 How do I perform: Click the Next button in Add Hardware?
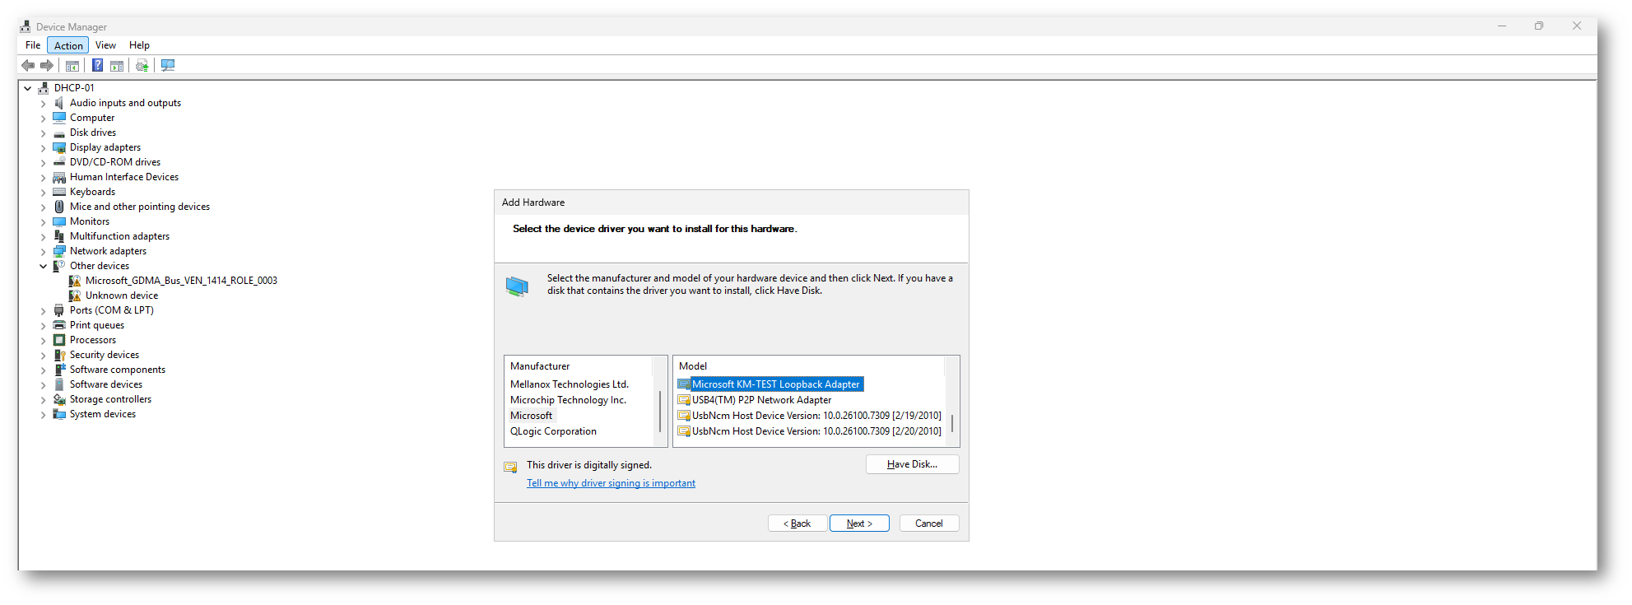pyautogui.click(x=859, y=524)
